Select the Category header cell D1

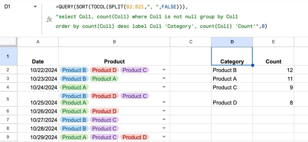(x=232, y=56)
